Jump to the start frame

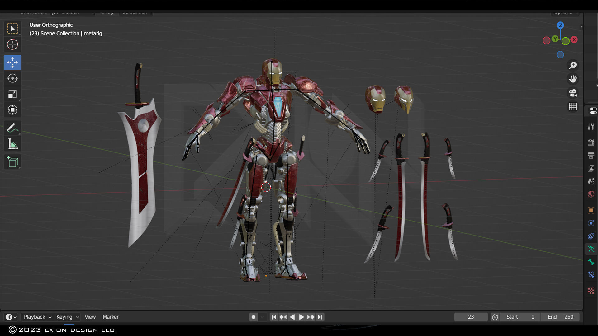273,317
